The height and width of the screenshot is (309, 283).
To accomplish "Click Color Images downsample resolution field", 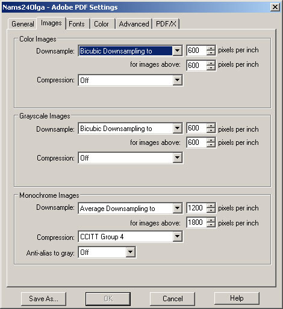I will point(196,50).
